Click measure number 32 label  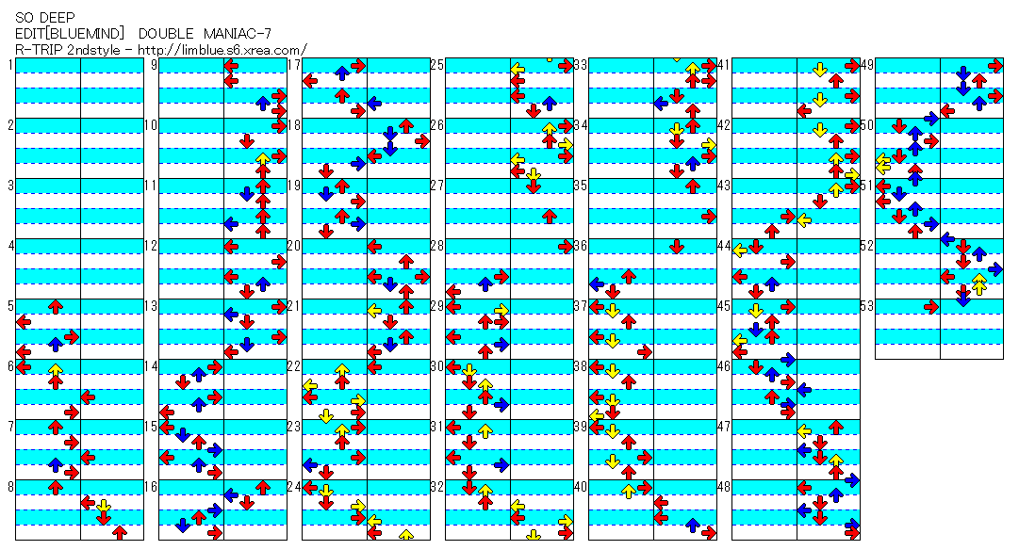pos(437,487)
